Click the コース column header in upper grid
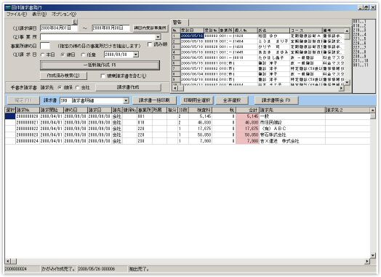381x277 pixels. pyautogui.click(x=305, y=31)
